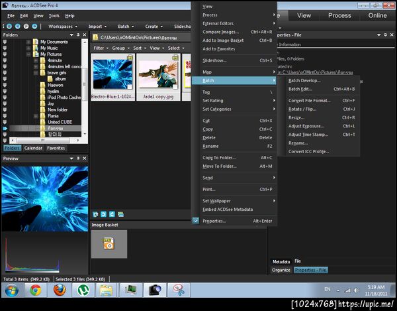Switch to Process mode
This screenshot has width=397, height=311.
(x=339, y=15)
